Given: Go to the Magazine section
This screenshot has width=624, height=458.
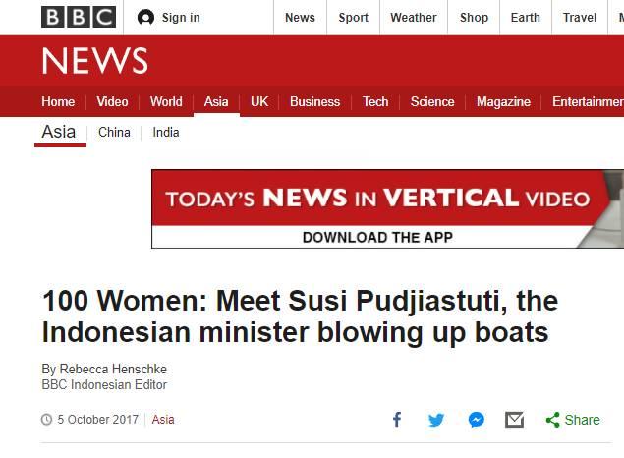Looking at the screenshot, I should (x=503, y=102).
